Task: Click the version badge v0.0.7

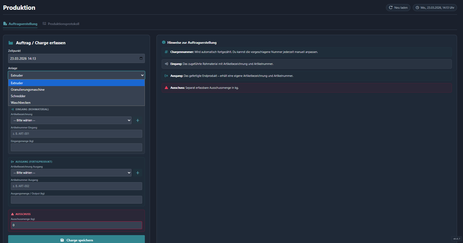Action: coord(456,239)
